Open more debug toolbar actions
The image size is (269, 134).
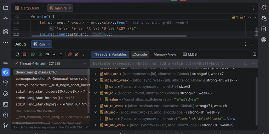coord(84,54)
